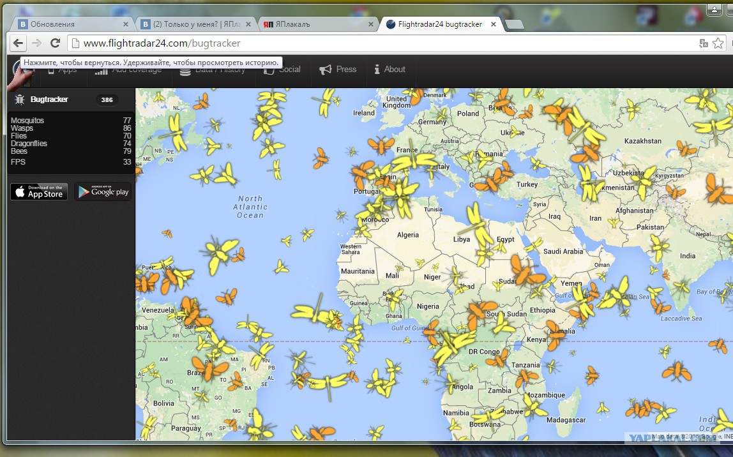
Task: Click the Flies row in stats
Action: [71, 136]
